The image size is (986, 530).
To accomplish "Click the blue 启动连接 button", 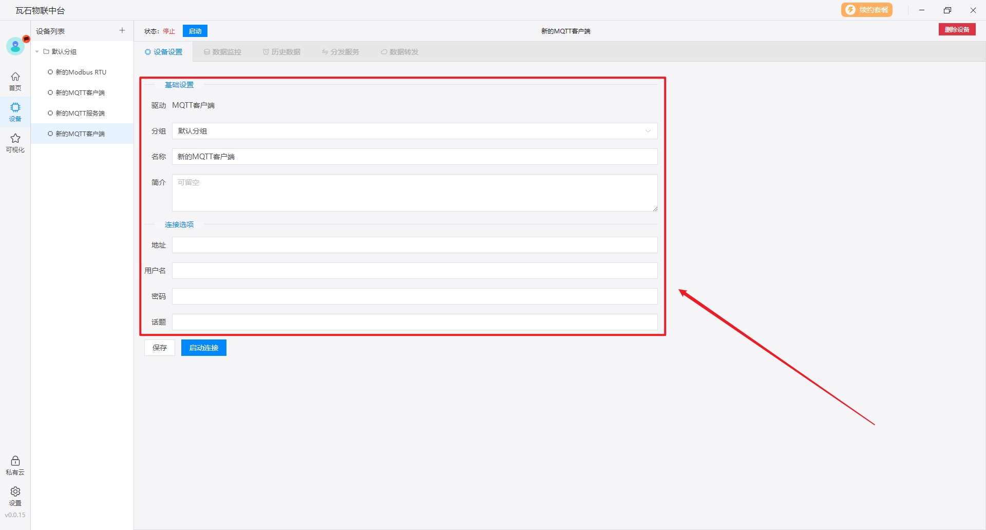I will pyautogui.click(x=204, y=348).
